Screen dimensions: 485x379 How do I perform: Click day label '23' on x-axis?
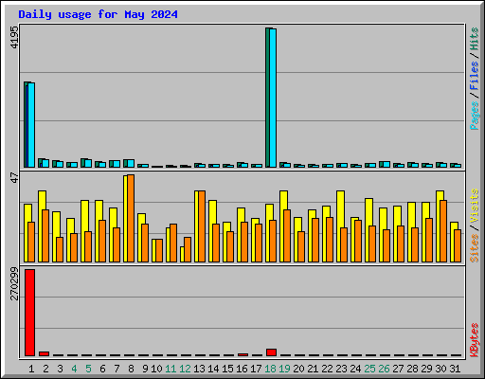[x=341, y=369]
